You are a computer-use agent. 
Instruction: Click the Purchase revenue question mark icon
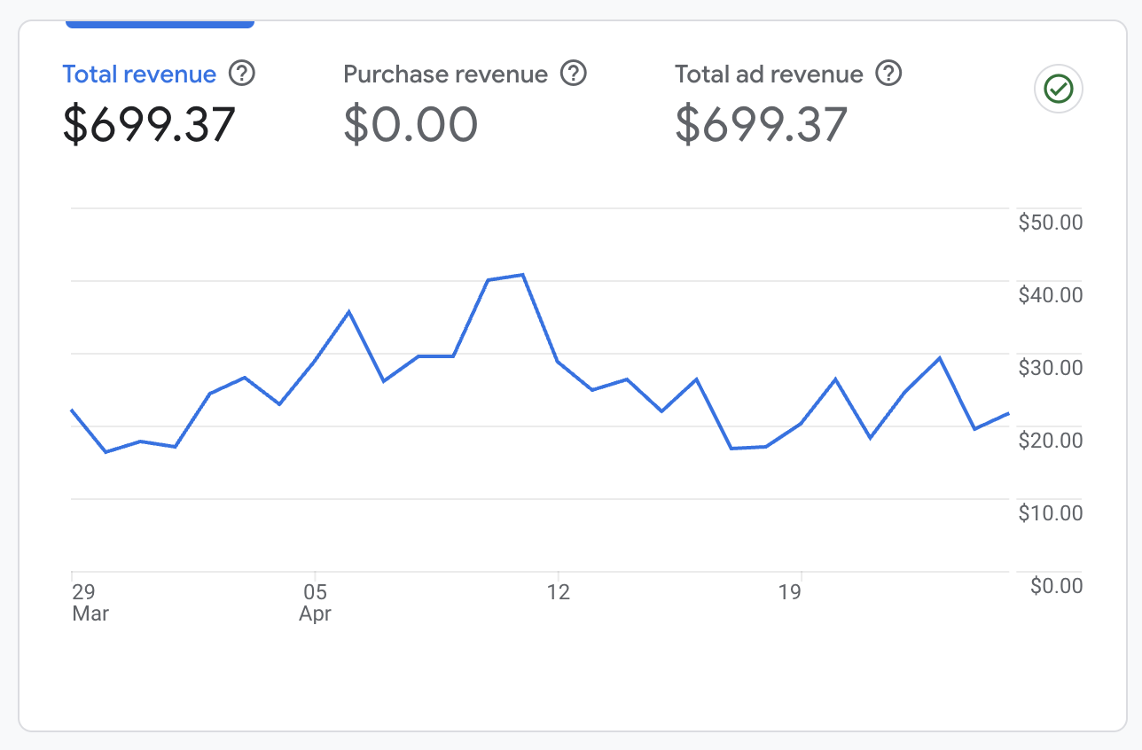click(x=574, y=74)
